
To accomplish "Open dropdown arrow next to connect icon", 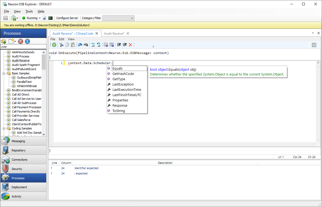I will click(x=17, y=18).
